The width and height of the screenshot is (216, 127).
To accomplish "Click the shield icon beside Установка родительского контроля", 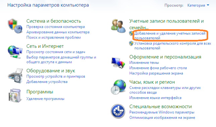I will (131, 44).
